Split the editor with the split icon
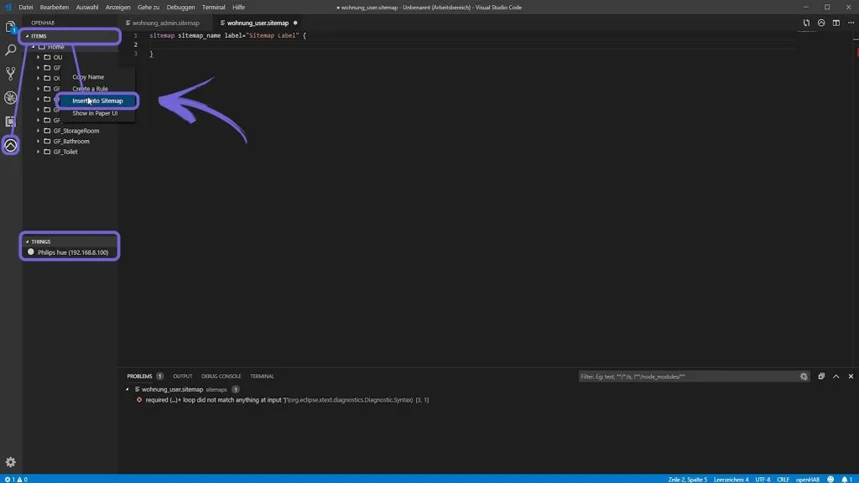 pos(836,23)
